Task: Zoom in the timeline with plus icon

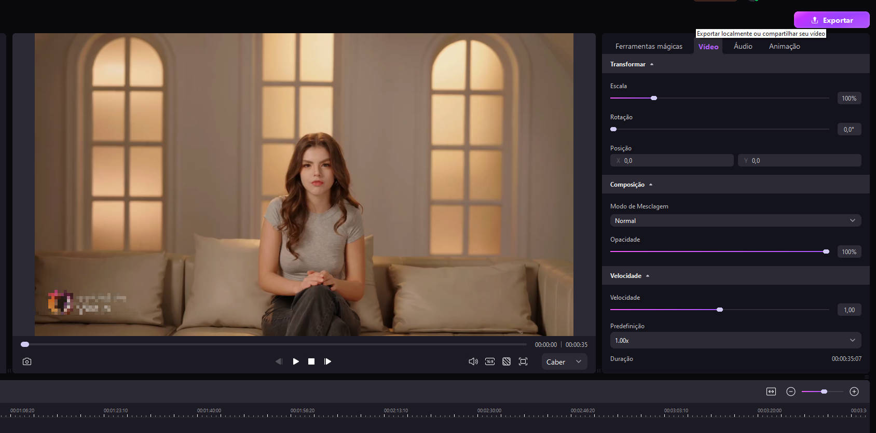Action: click(854, 392)
